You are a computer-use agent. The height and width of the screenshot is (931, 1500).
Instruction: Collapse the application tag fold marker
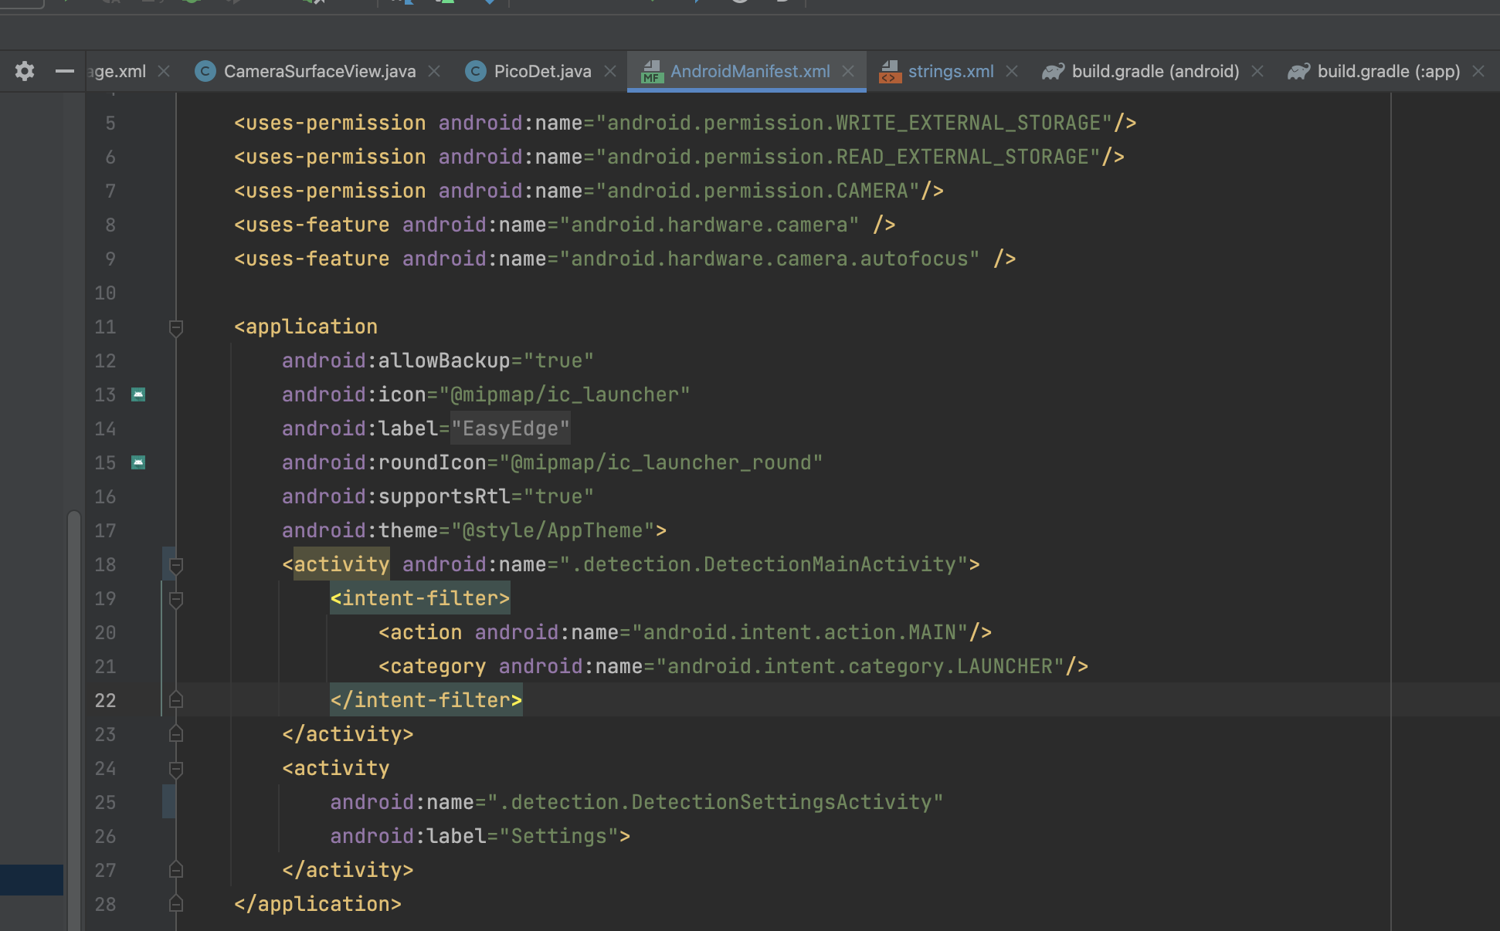pos(176,327)
